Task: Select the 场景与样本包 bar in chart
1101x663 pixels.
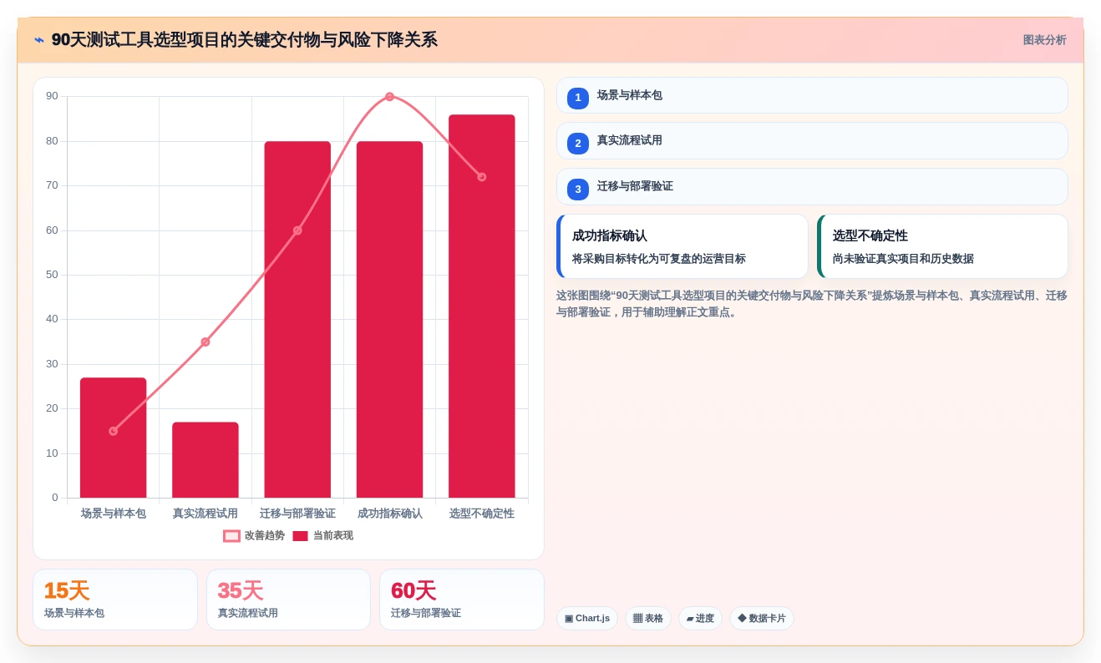Action: click(x=114, y=438)
